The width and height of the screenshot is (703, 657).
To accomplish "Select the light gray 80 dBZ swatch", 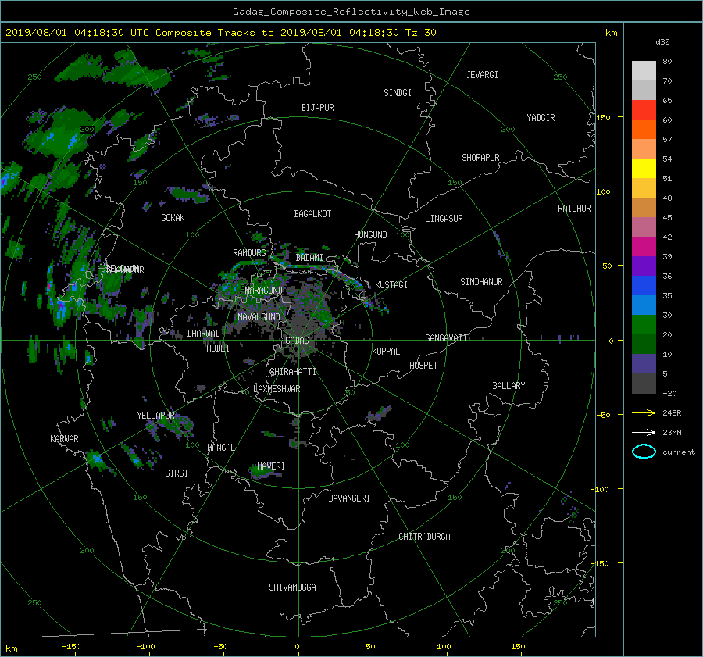I will click(644, 70).
